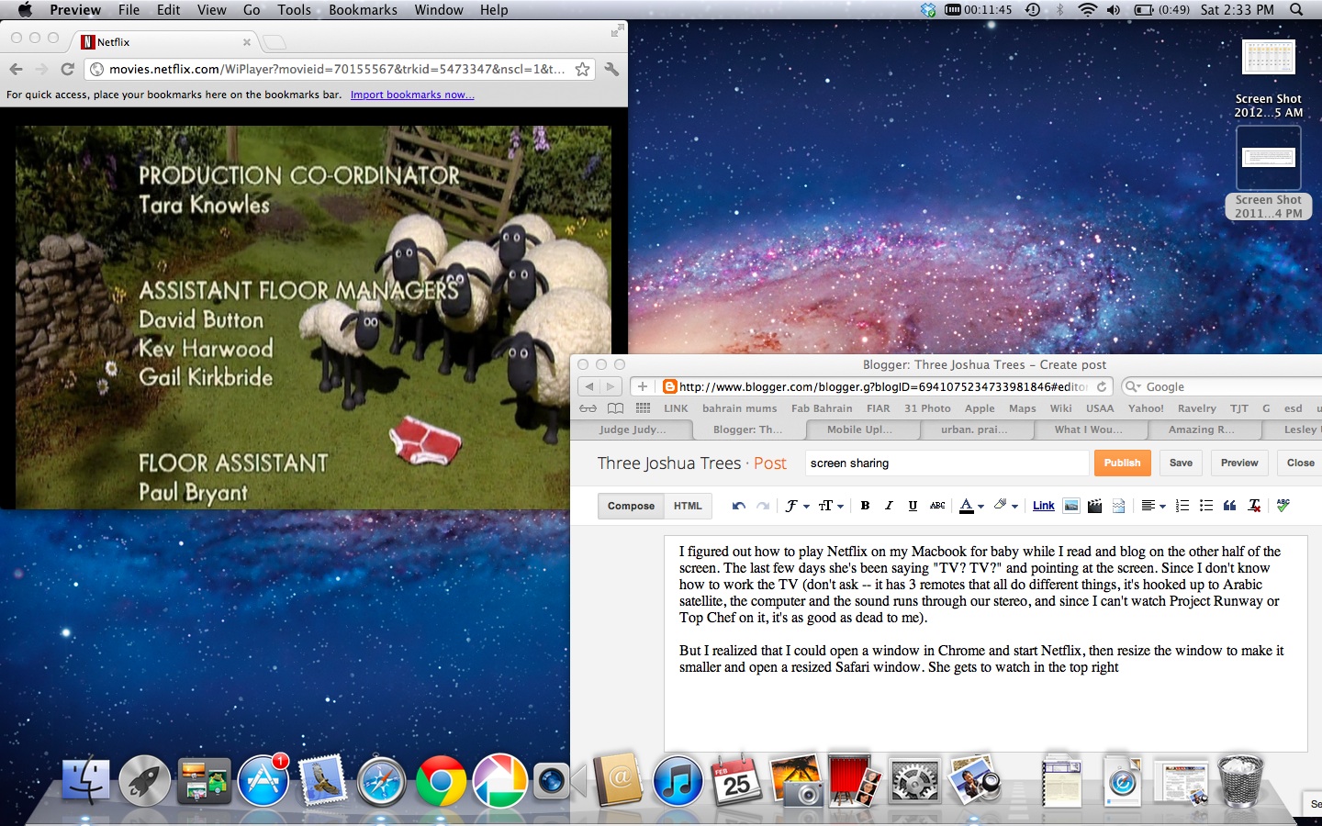Image resolution: width=1322 pixels, height=826 pixels.
Task: Open Ravelry bookmark in Safari bar
Action: coord(1196,408)
